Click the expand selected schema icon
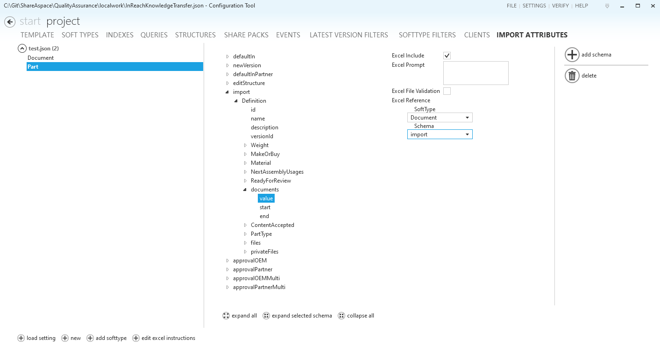660x353 pixels. (x=266, y=316)
